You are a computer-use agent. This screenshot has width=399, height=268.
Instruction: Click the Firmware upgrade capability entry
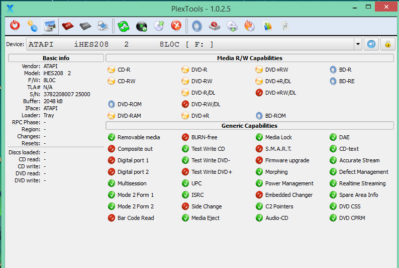[282, 160]
